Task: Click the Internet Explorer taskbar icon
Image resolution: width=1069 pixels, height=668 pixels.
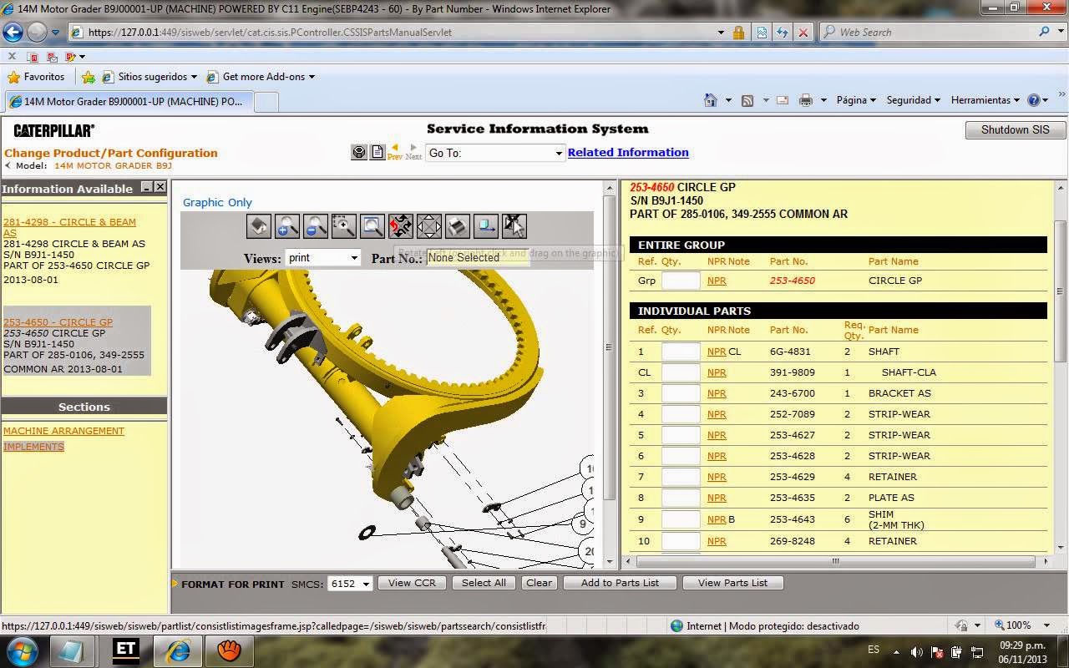Action: tap(178, 650)
